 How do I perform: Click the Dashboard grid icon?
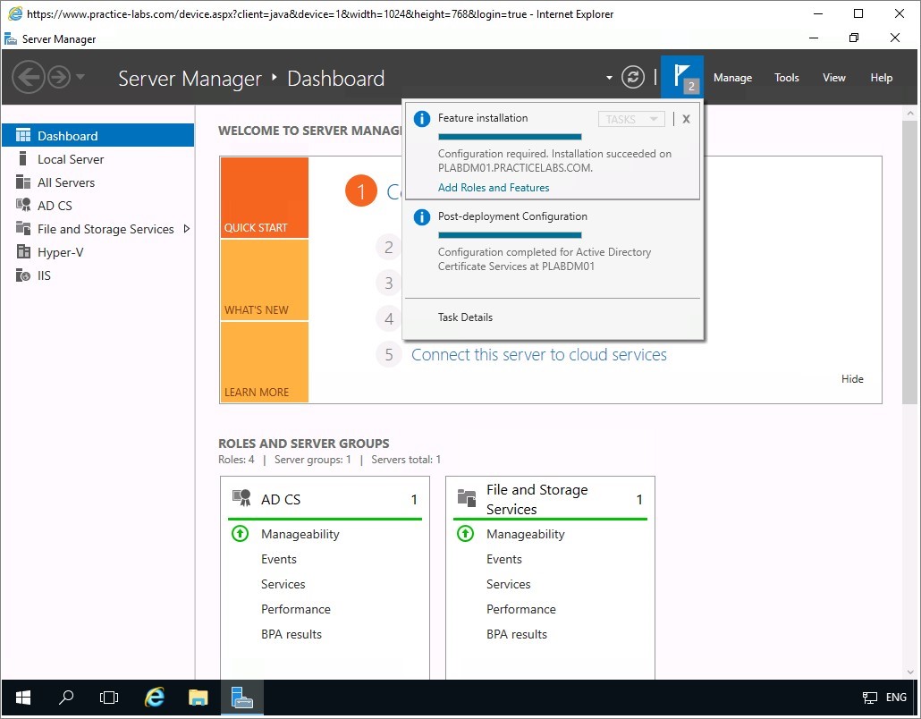coord(23,136)
